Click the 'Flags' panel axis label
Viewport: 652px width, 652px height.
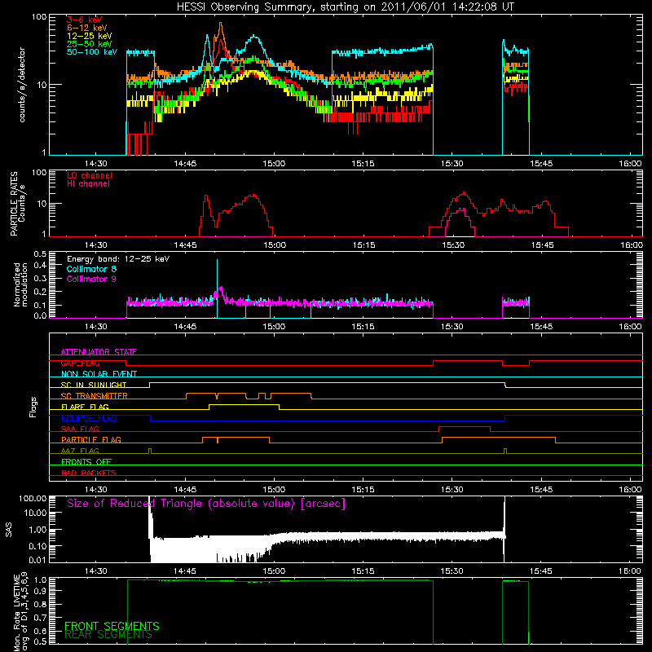point(33,407)
